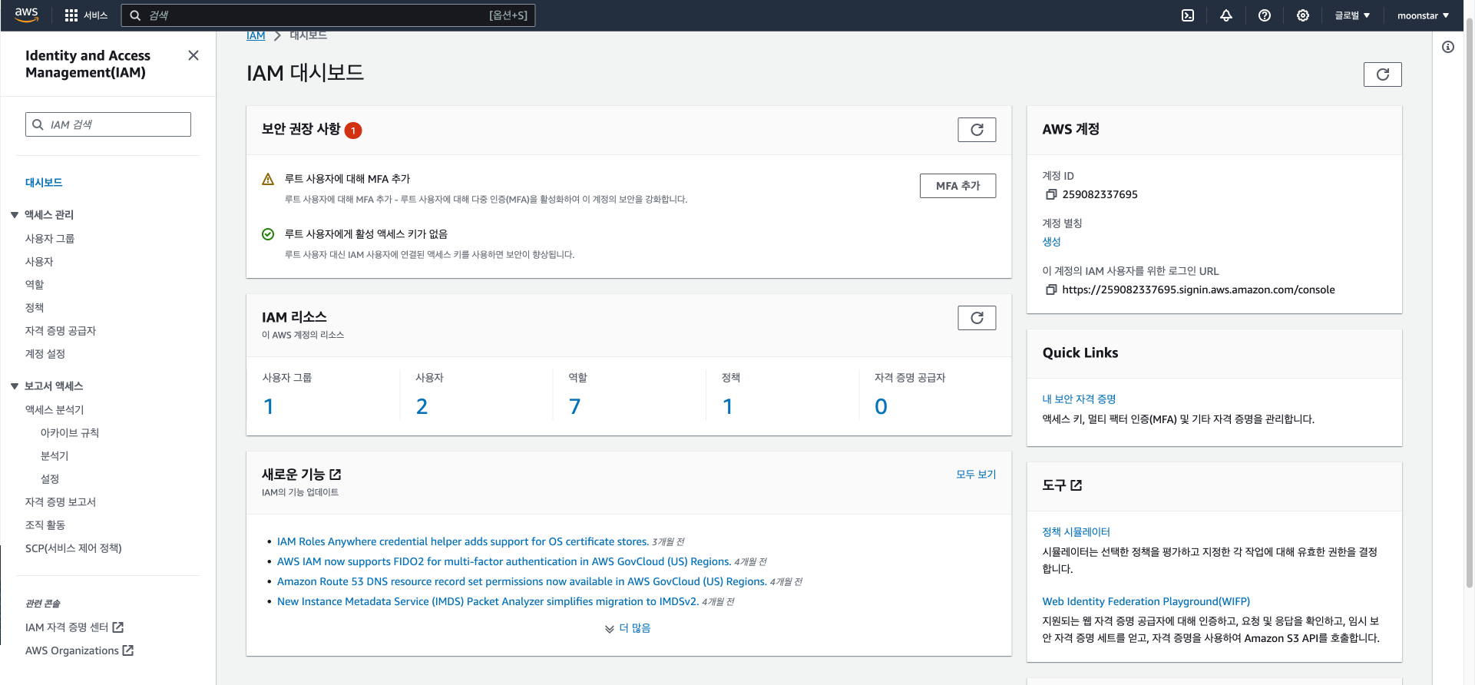Viewport: 1475px width, 685px height.
Task: Focus the IAM 검색 input field
Action: [x=108, y=124]
